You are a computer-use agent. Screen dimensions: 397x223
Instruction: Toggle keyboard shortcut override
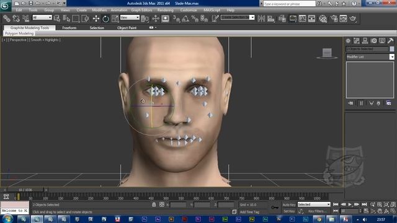166,19
